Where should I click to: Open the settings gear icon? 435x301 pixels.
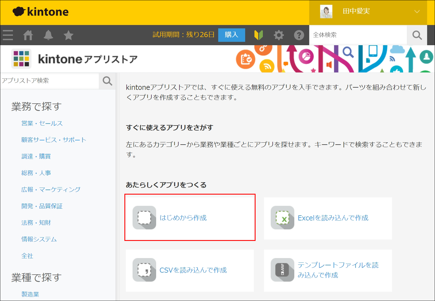(279, 35)
